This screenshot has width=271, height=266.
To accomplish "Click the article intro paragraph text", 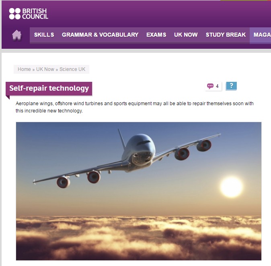I will [134, 107].
